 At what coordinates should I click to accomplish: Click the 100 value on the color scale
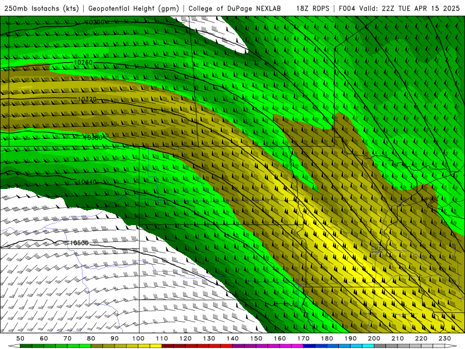138,339
